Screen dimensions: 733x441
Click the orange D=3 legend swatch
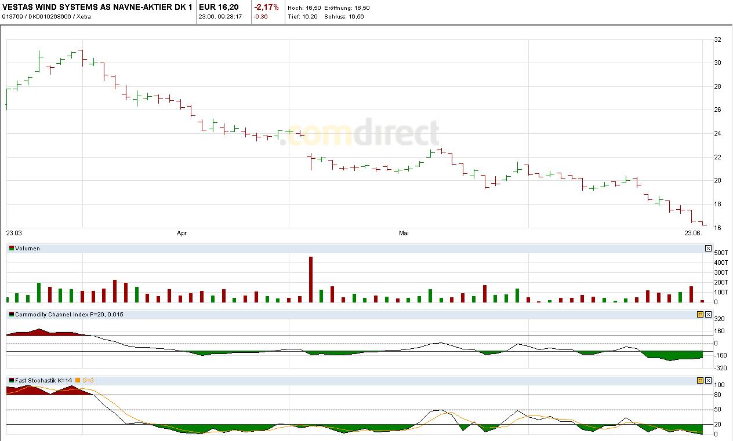pyautogui.click(x=78, y=380)
